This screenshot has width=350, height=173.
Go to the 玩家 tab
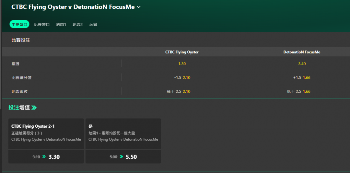[93, 25]
